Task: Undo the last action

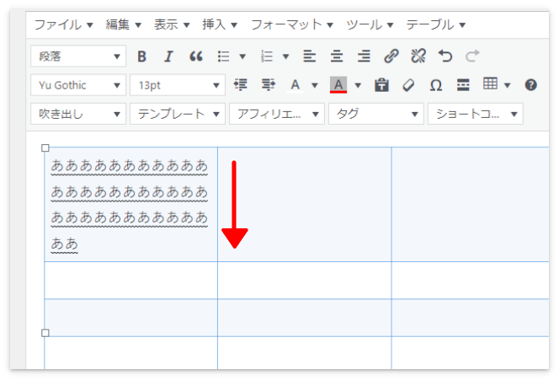Action: pos(445,56)
